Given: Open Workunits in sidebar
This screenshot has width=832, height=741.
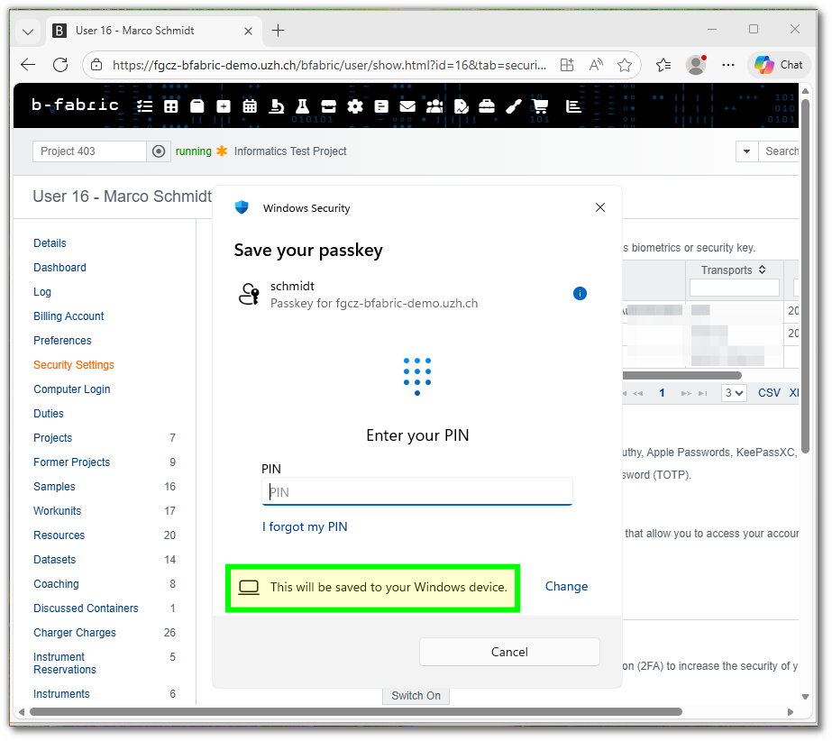Looking at the screenshot, I should point(58,511).
